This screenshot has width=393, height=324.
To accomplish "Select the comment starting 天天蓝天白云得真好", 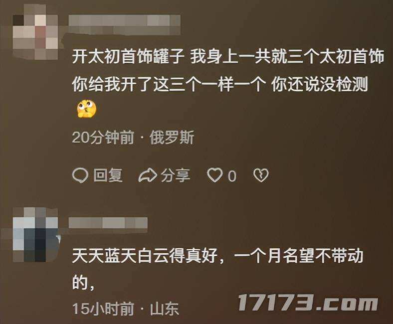I will click(218, 269).
